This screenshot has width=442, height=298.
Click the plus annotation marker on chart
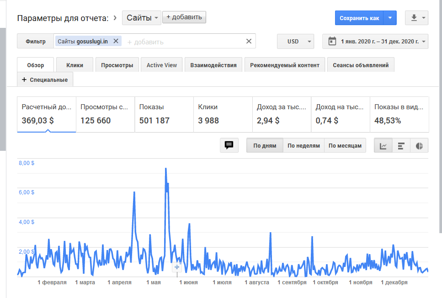(177, 267)
